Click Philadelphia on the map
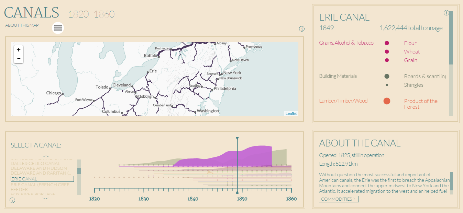The width and height of the screenshot is (463, 213). [224, 88]
